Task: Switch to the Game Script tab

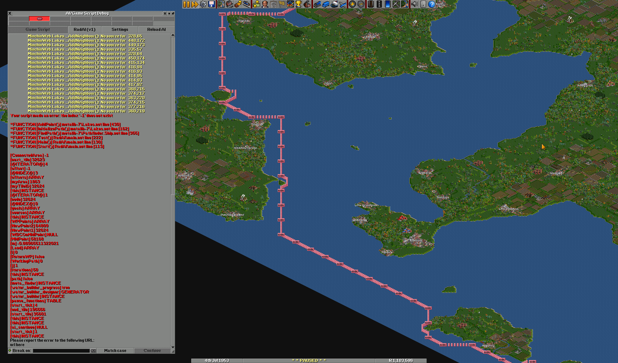Action: click(x=38, y=29)
